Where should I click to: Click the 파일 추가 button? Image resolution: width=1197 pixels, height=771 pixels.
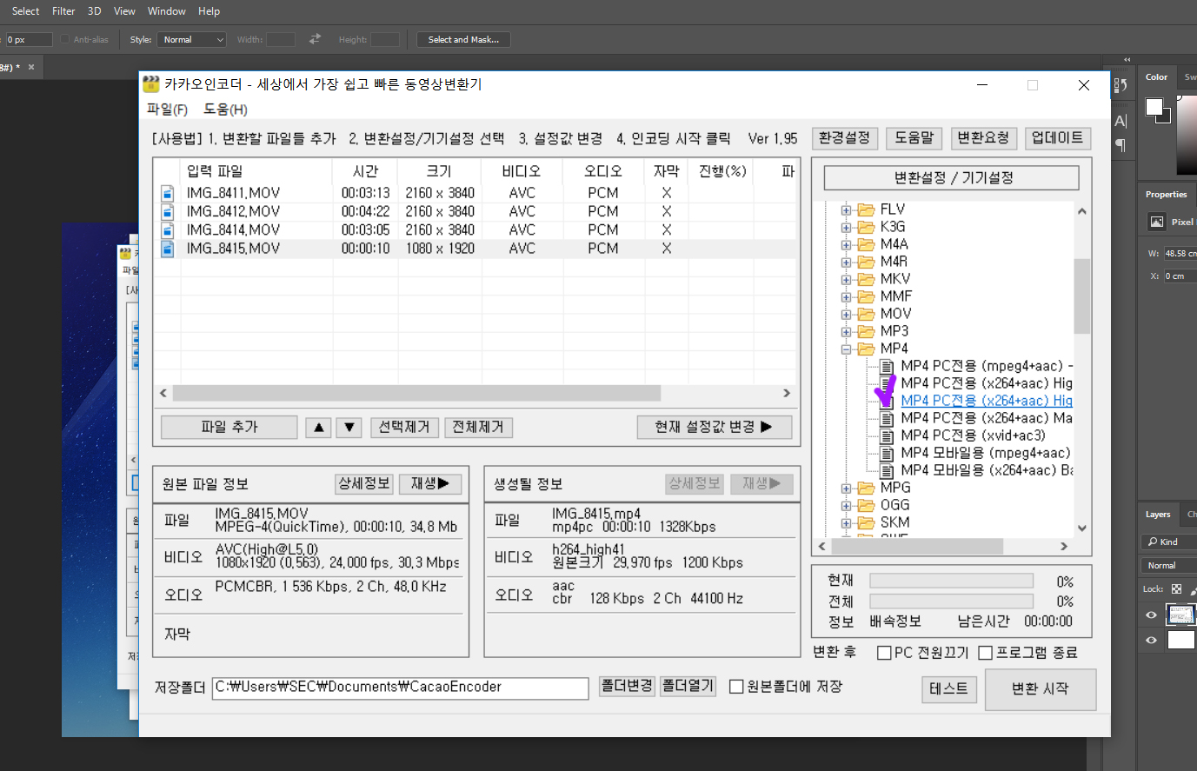(229, 427)
